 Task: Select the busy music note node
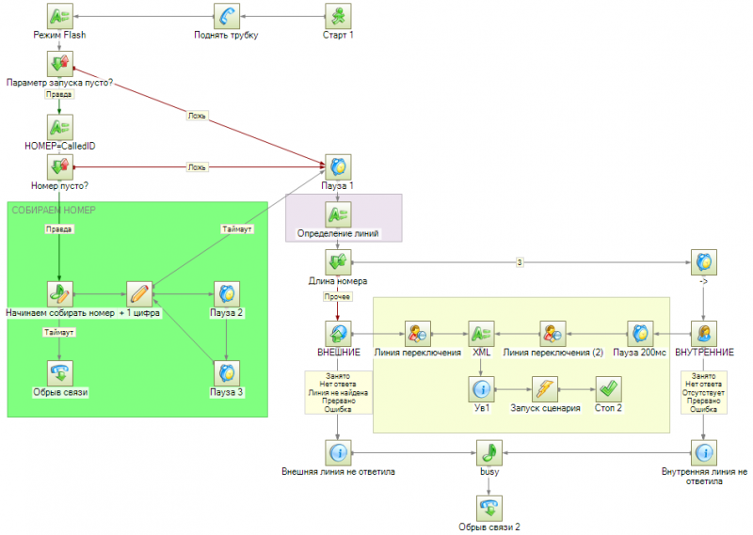click(x=487, y=453)
